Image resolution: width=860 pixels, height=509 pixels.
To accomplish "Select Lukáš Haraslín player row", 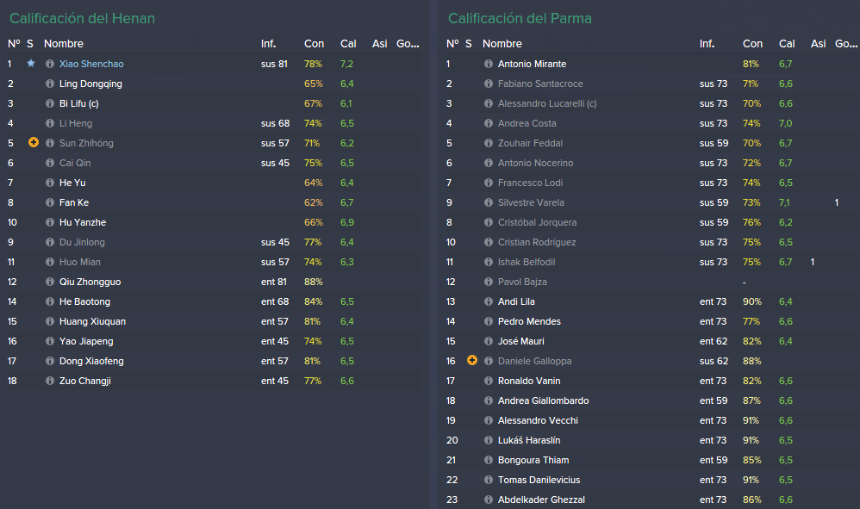I will pyautogui.click(x=650, y=440).
